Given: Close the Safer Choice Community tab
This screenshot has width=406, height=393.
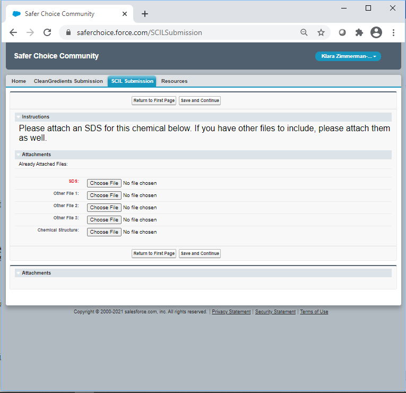Looking at the screenshot, I should pos(124,14).
